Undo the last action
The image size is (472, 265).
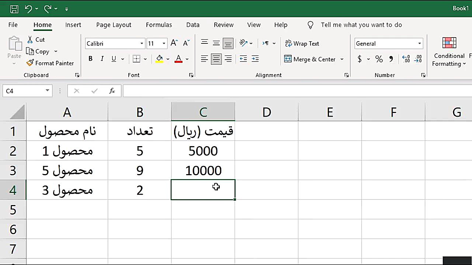pos(28,9)
